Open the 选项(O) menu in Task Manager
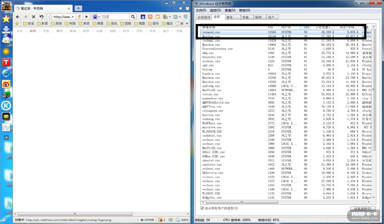Image resolution: width=384 pixels, height=224 pixels. 215,10
